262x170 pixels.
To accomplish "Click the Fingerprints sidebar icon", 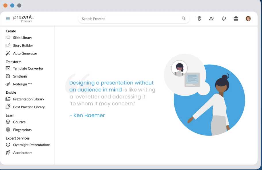I will click(x=8, y=130).
